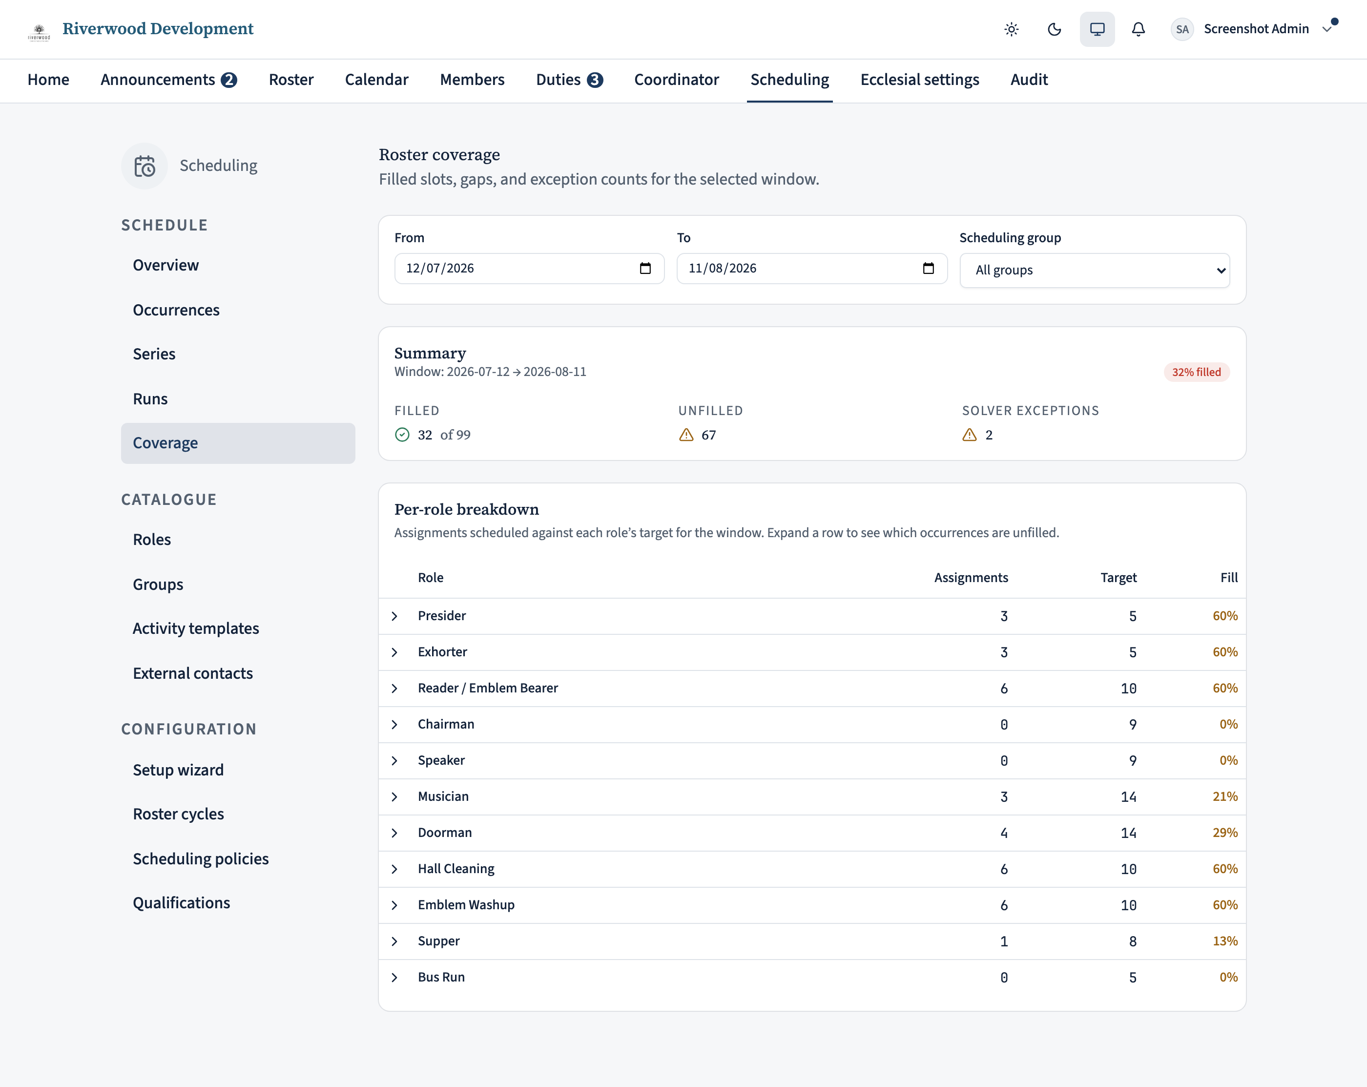Open the To date calendar picker icon

point(928,268)
